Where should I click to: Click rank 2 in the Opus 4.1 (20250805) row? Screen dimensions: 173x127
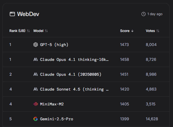[x=10, y=74]
